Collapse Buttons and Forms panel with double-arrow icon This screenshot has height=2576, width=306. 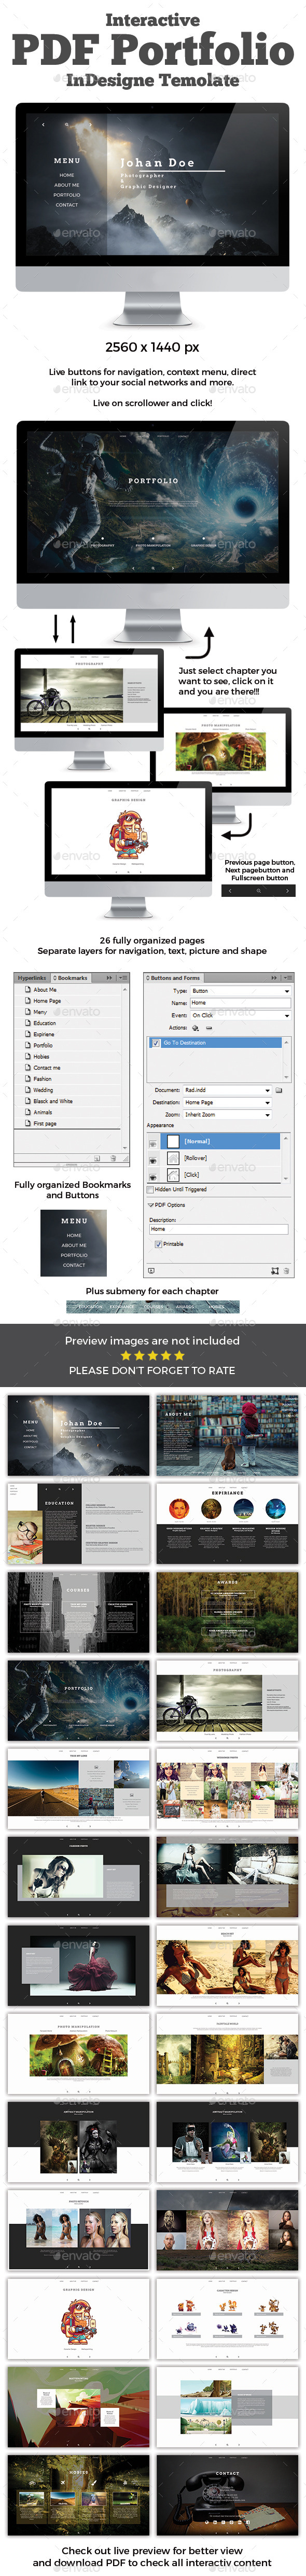pos(274,977)
